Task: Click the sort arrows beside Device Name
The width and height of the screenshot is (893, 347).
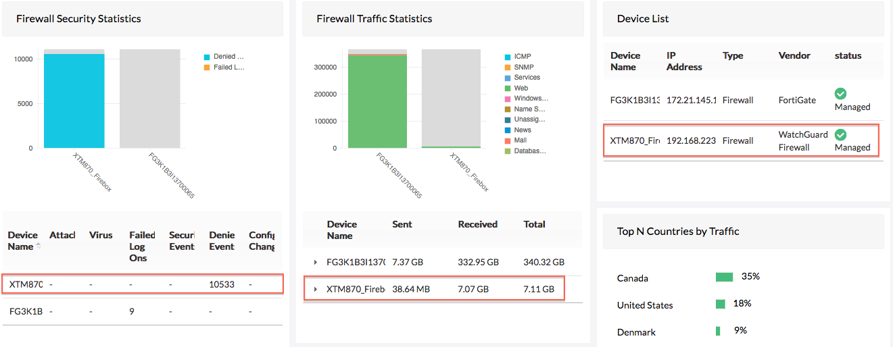Action: 39,246
